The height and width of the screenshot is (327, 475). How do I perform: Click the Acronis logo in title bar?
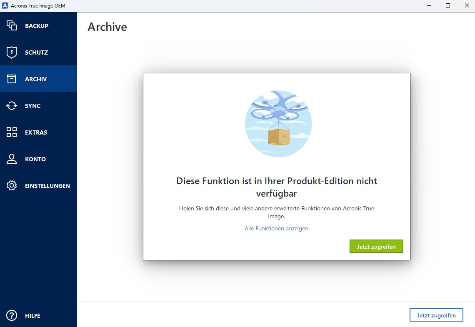click(5, 6)
